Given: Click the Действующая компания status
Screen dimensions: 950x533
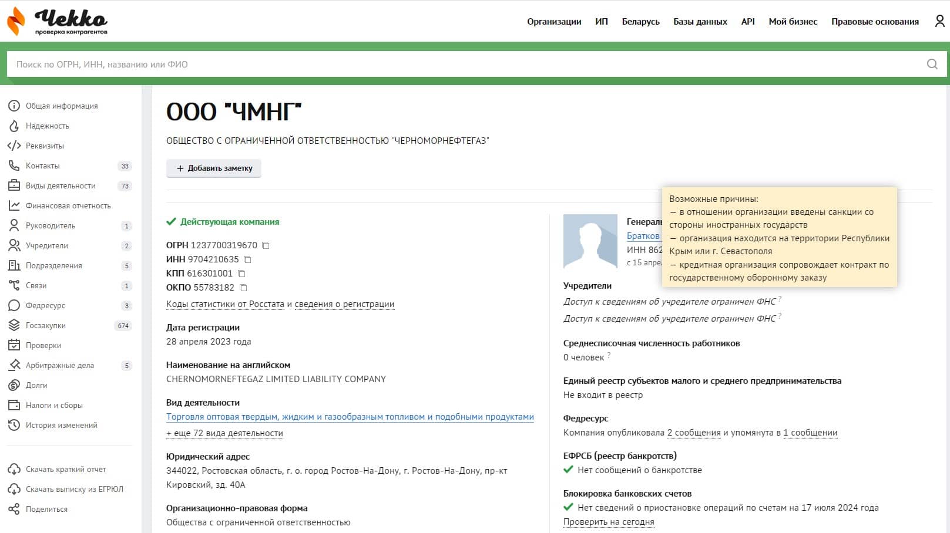Looking at the screenshot, I should [x=223, y=222].
